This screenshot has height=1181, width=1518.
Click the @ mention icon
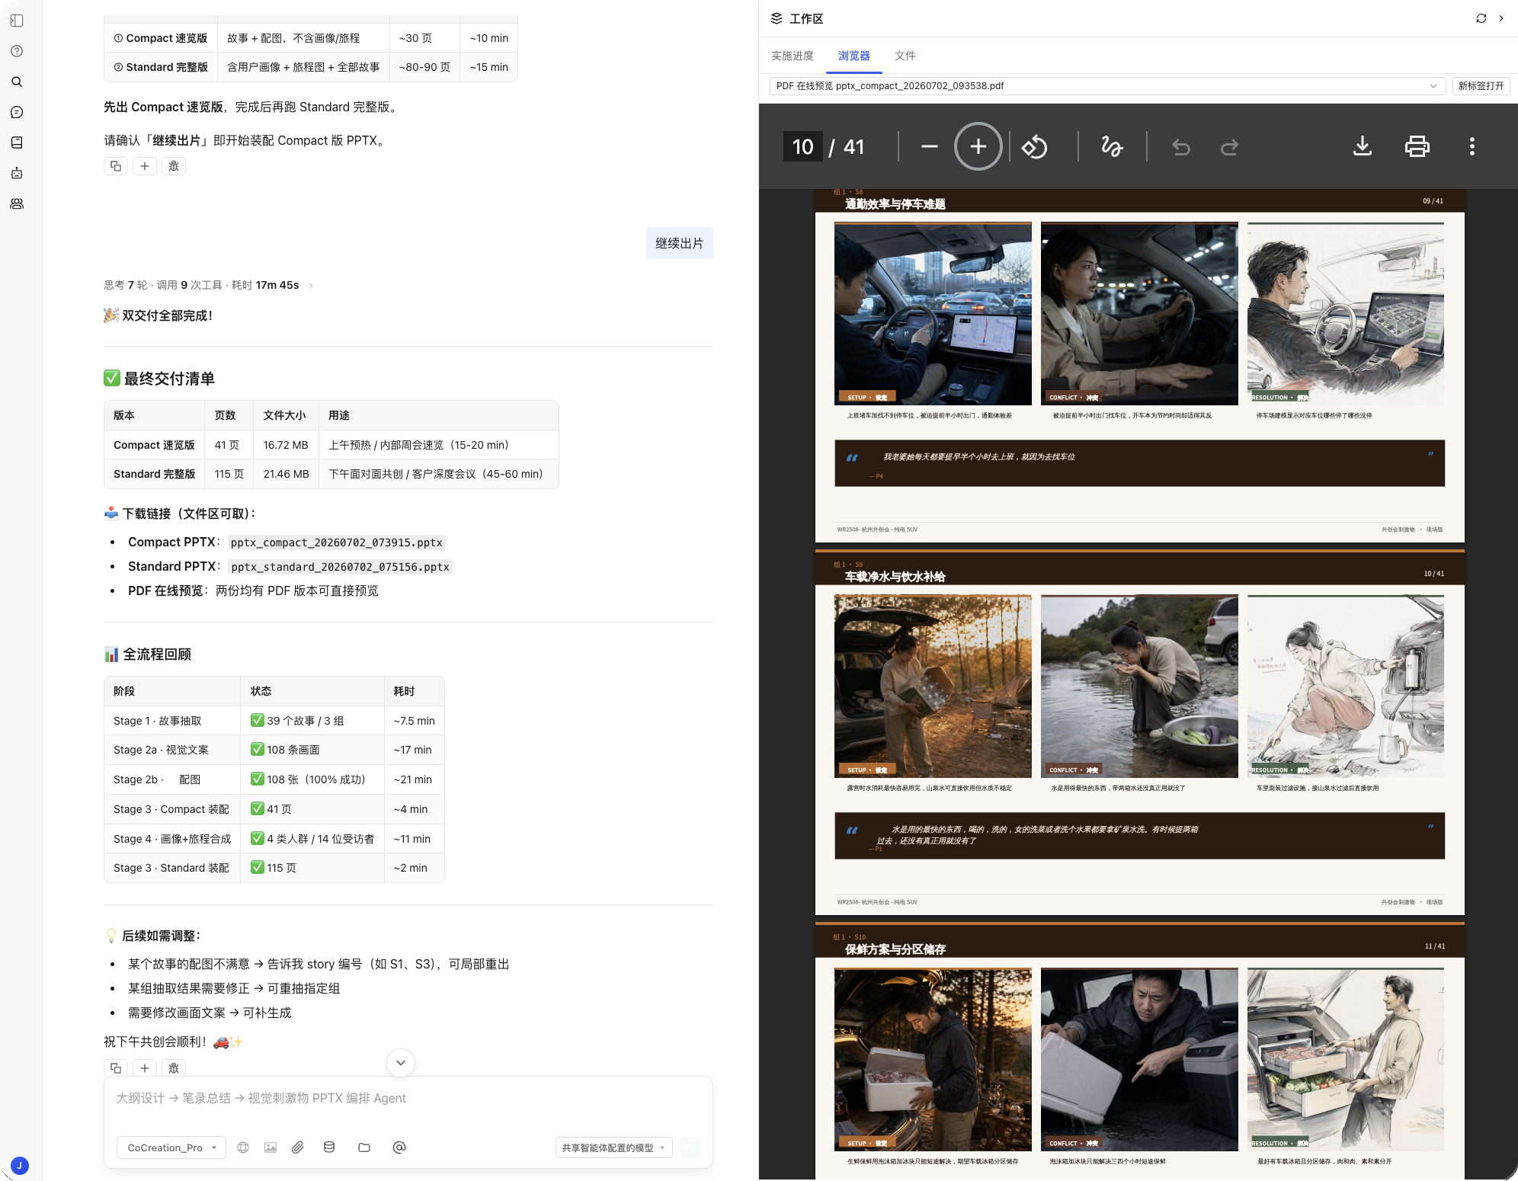pos(399,1147)
